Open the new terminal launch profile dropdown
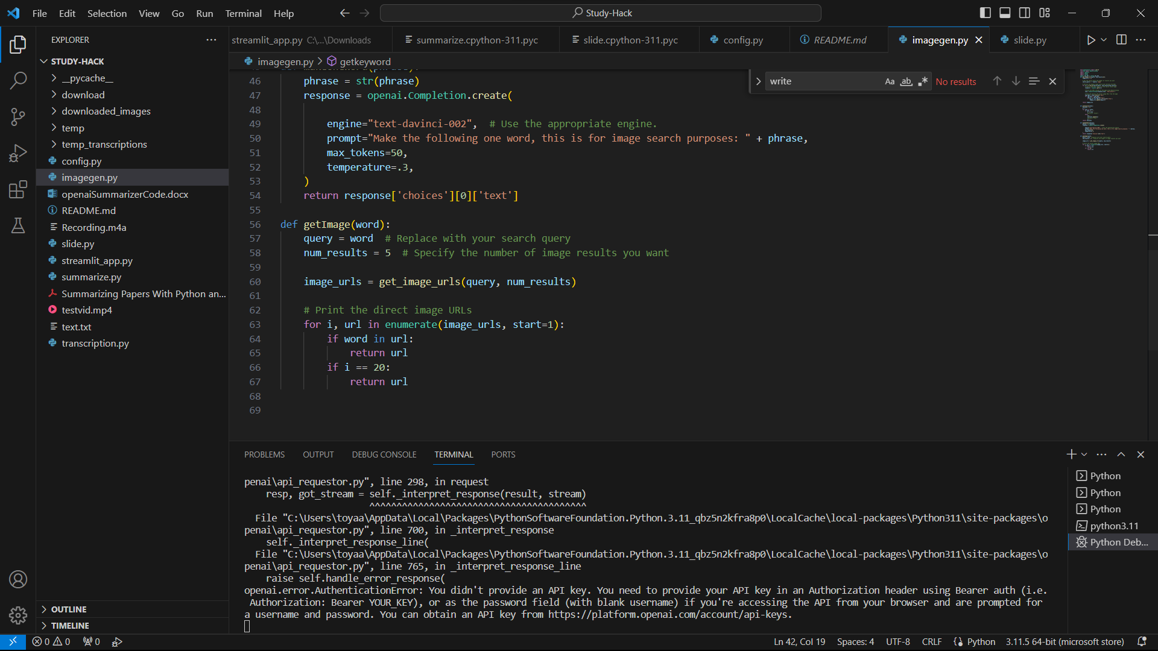This screenshot has width=1158, height=651. click(1084, 454)
